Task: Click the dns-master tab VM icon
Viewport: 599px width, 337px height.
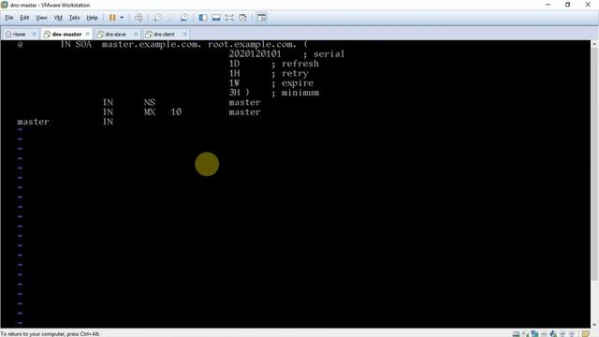Action: point(47,34)
